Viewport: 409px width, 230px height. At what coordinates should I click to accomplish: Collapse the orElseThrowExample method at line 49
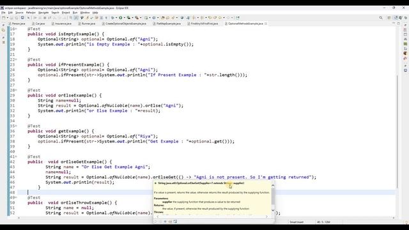(16, 197)
